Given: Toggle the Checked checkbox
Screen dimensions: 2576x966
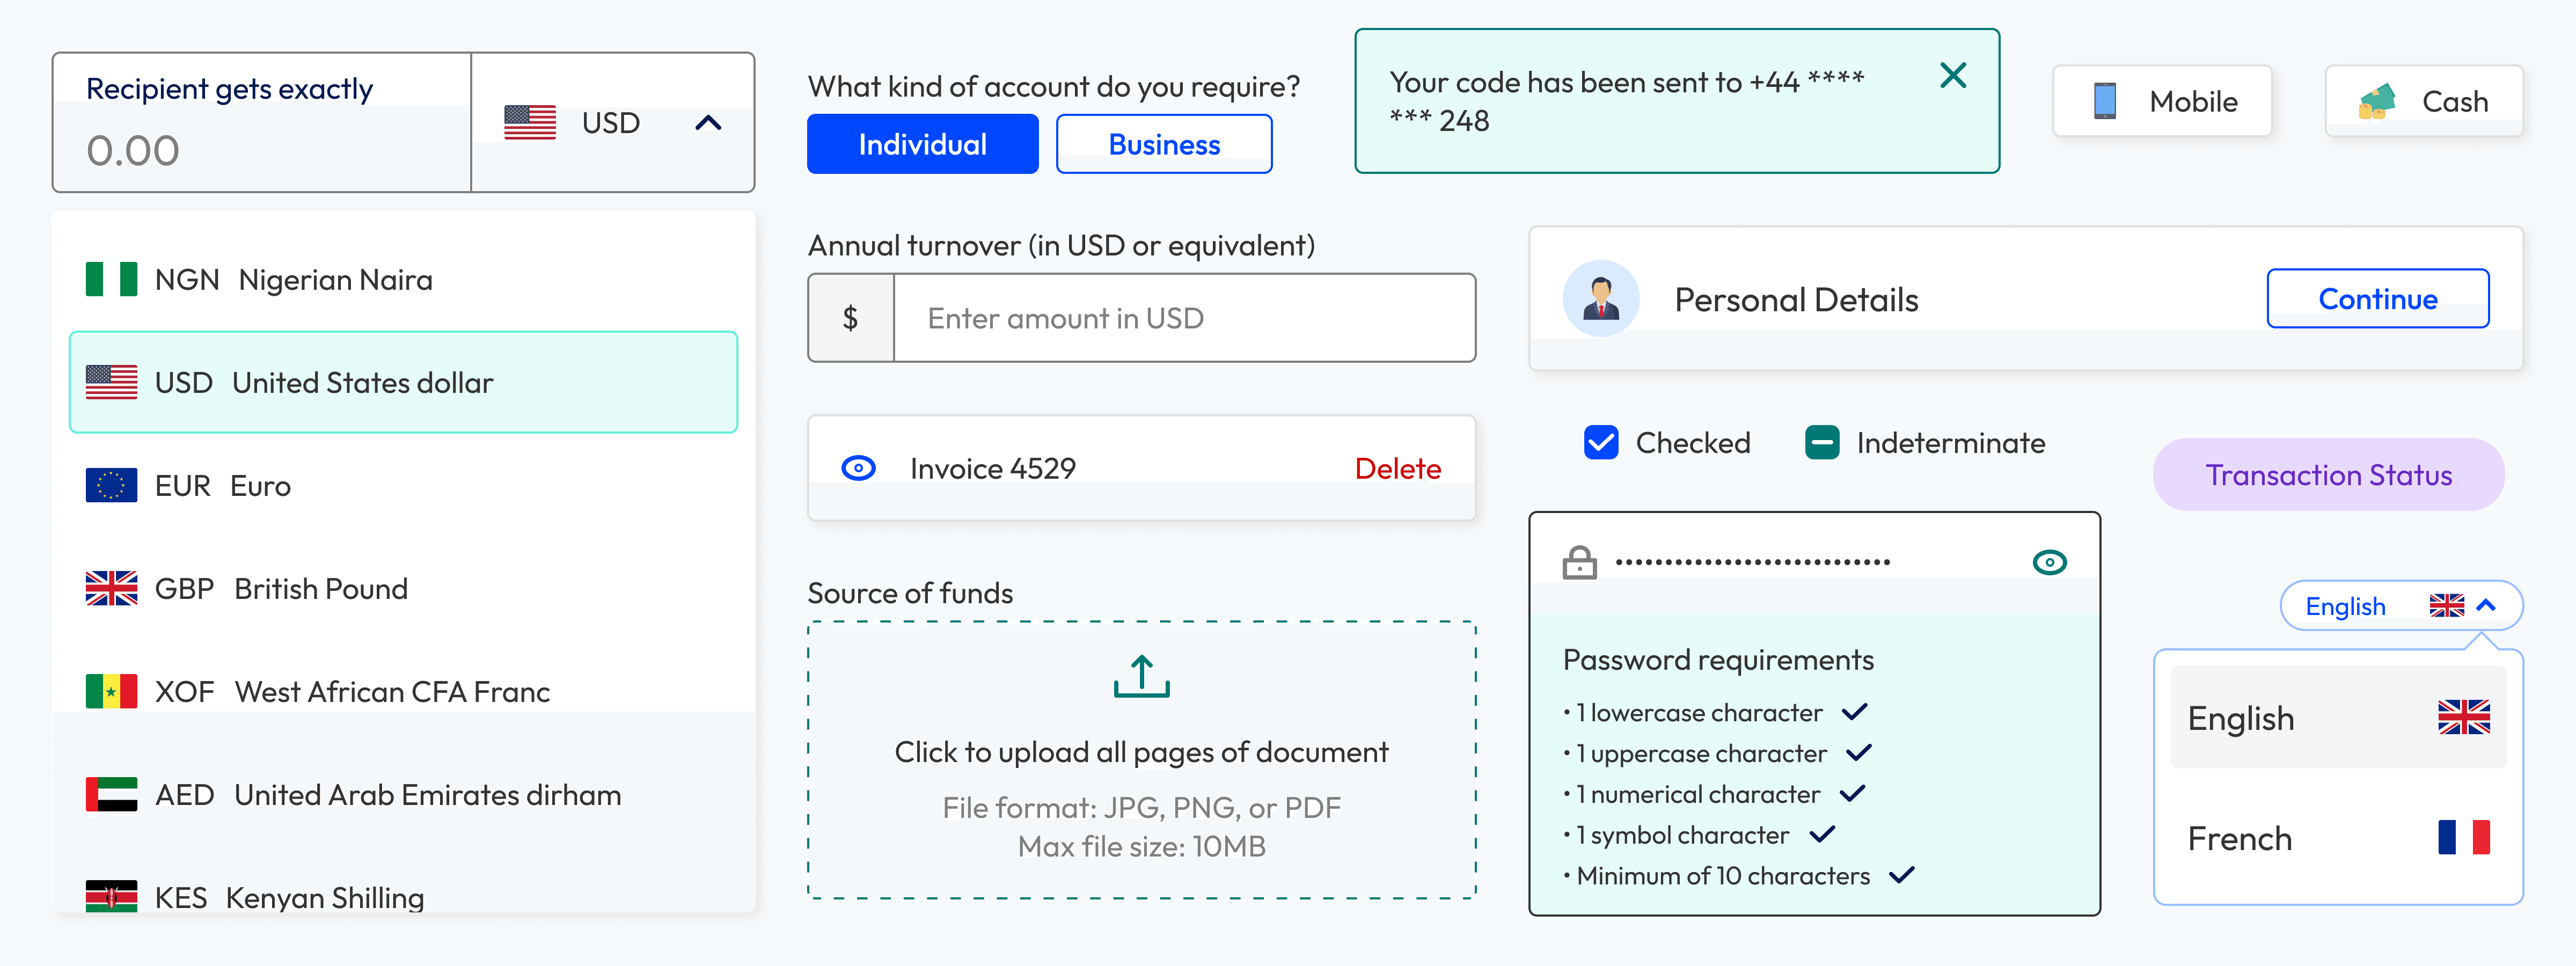Looking at the screenshot, I should click(x=1601, y=442).
